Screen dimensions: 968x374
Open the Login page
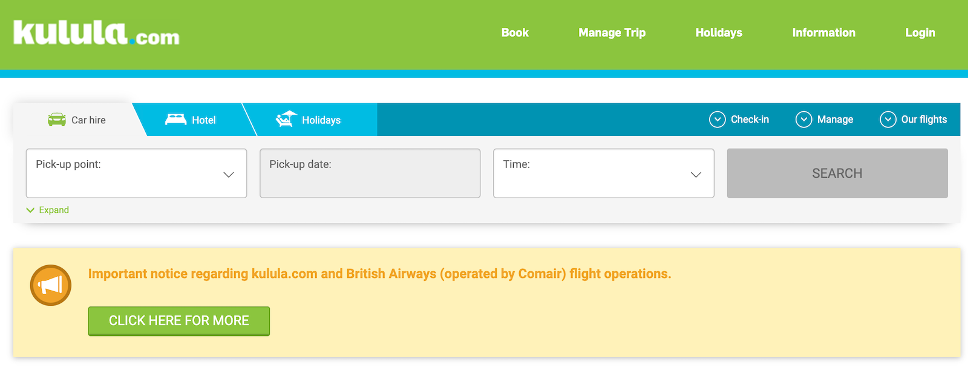click(x=920, y=33)
